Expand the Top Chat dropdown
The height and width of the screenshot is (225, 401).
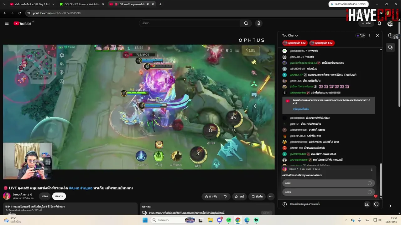(290, 36)
